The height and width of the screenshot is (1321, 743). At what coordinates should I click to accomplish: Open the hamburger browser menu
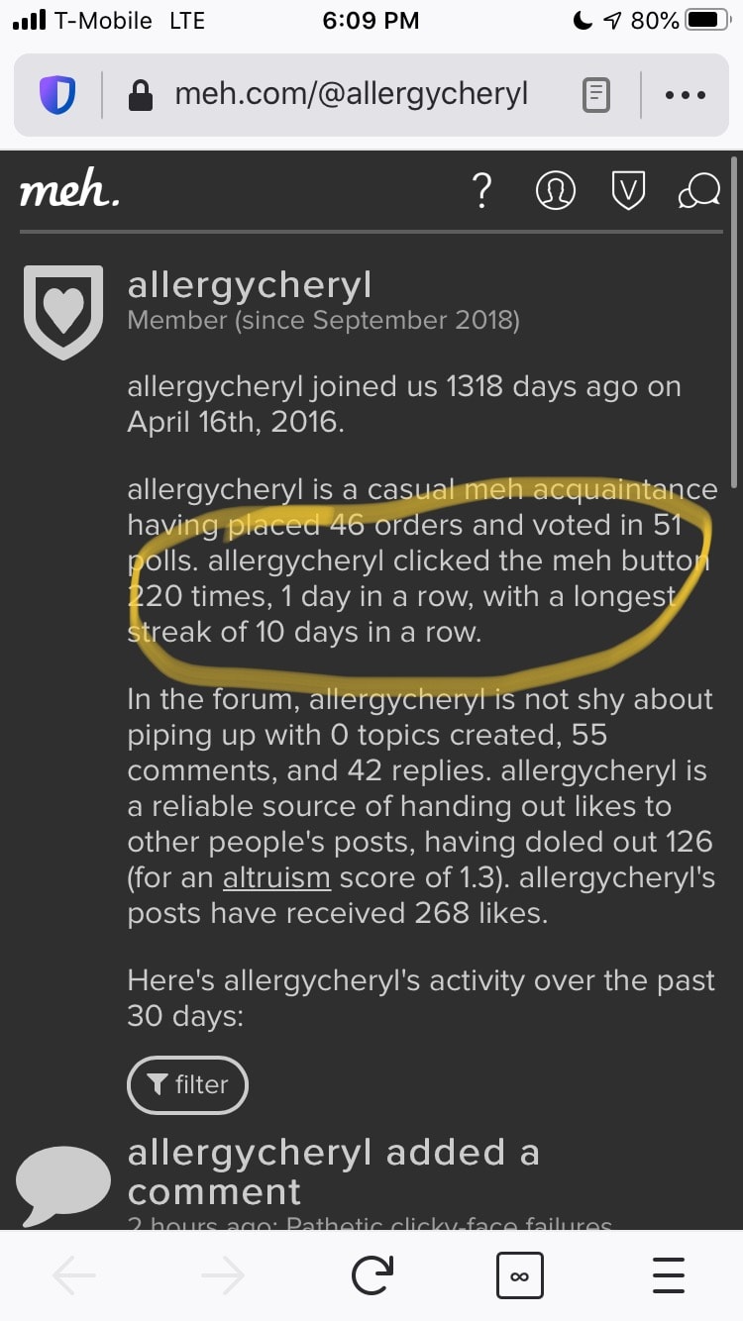point(669,1275)
